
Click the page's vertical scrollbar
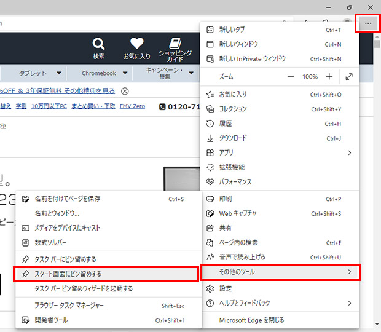(x=377, y=184)
